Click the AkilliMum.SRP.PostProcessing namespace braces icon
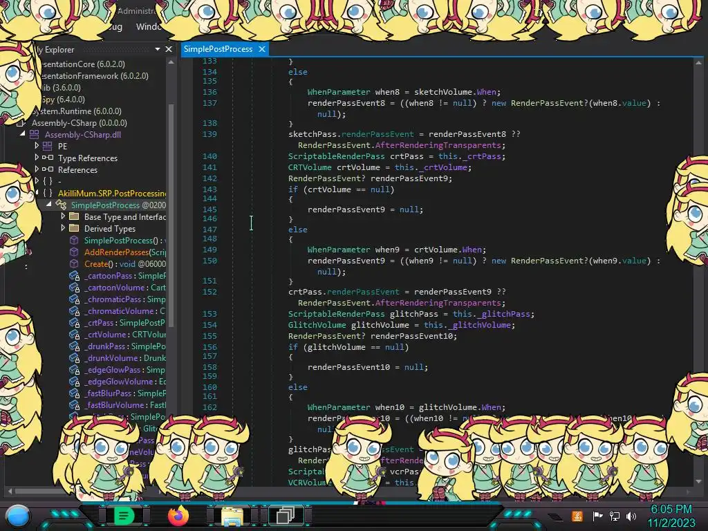The width and height of the screenshot is (708, 531). [x=48, y=194]
